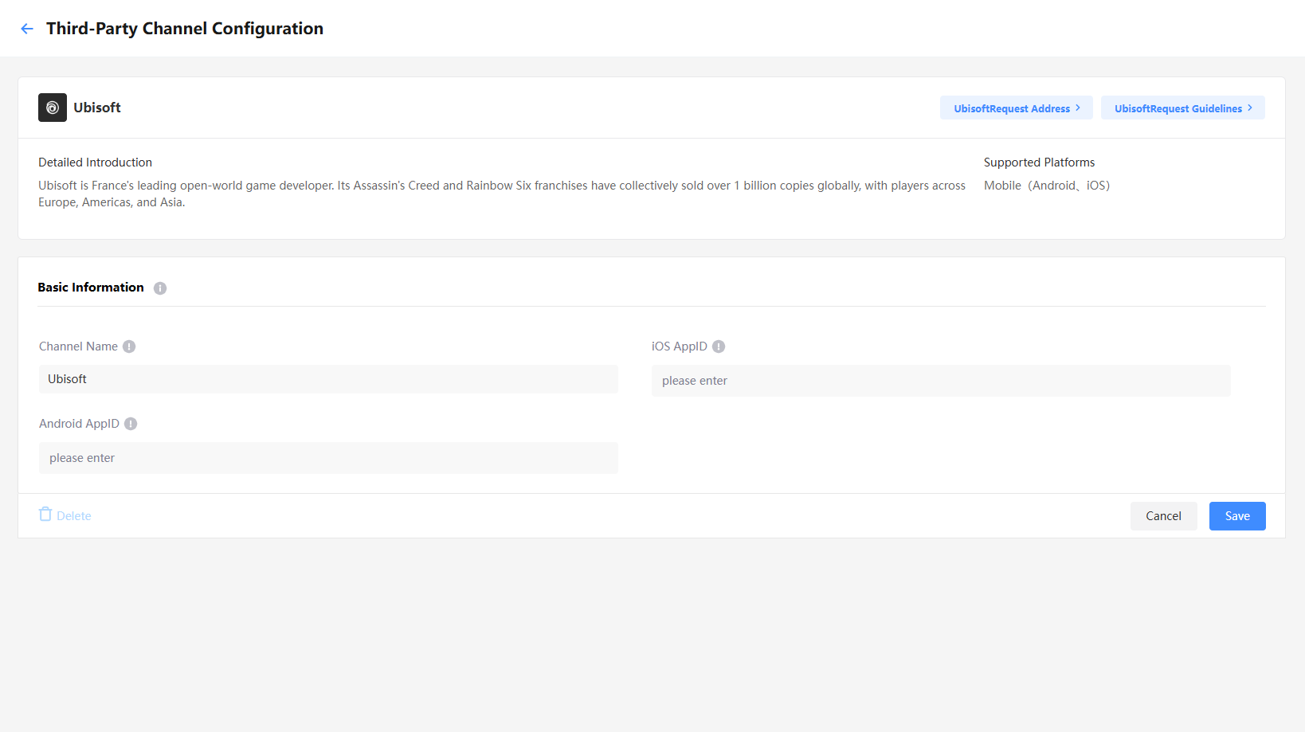Focus the iOS AppID input field

point(941,381)
